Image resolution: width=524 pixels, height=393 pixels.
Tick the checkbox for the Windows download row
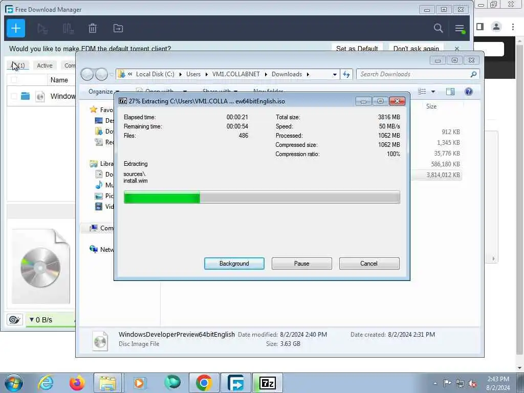pos(14,96)
